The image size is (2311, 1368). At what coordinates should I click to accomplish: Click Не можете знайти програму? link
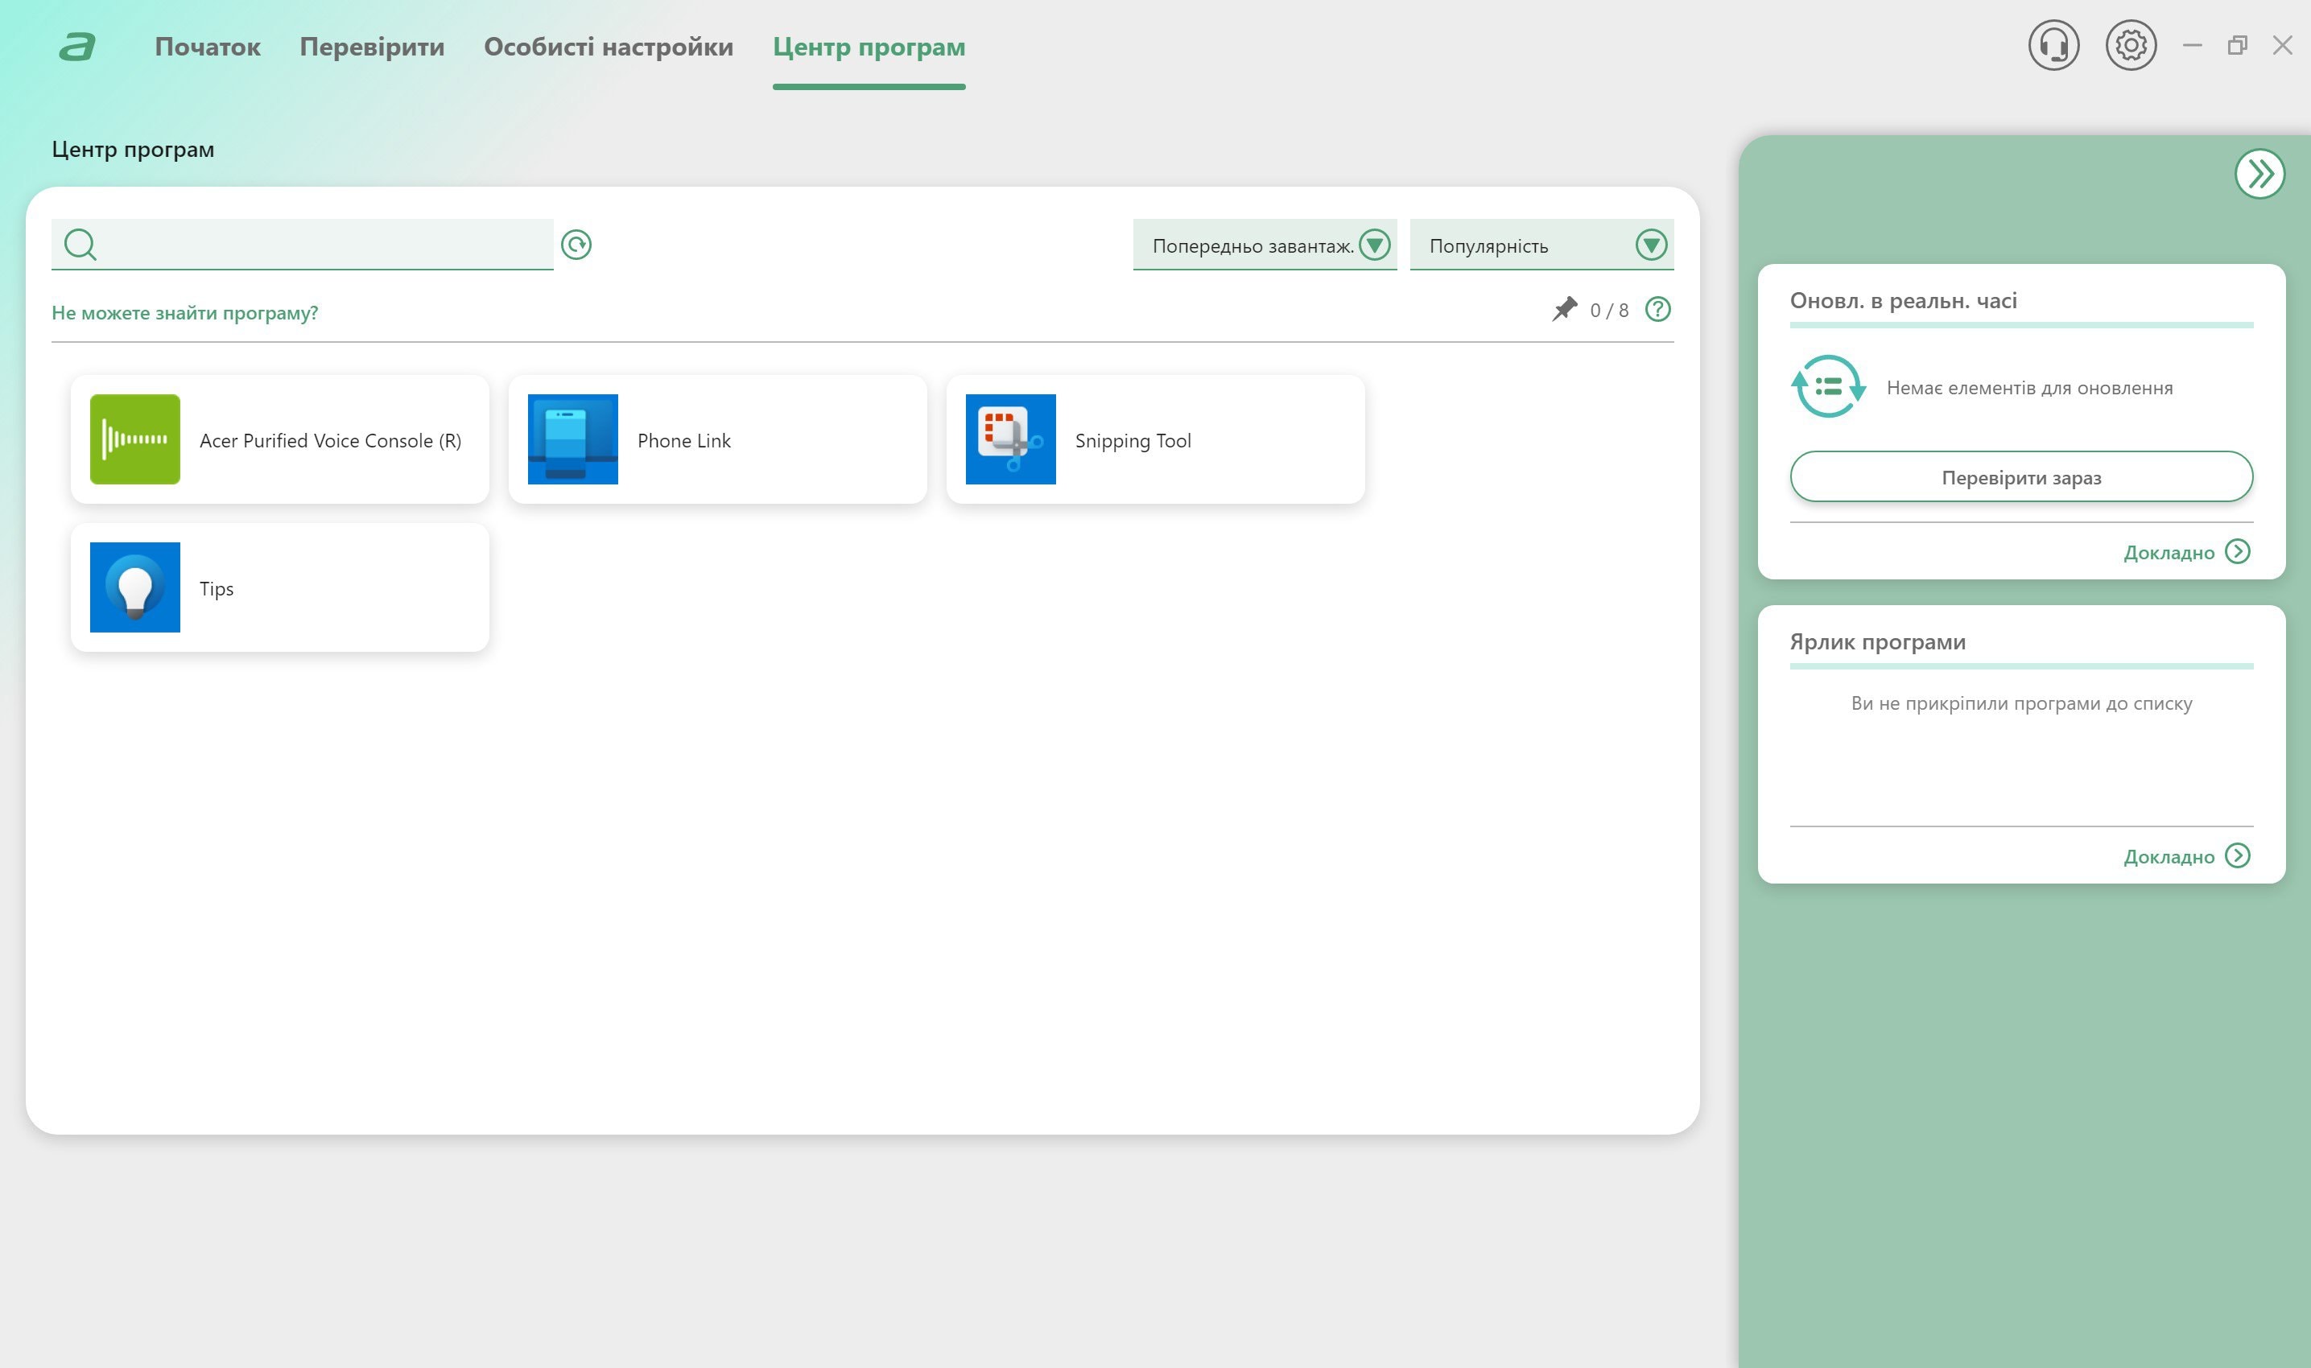tap(186, 311)
